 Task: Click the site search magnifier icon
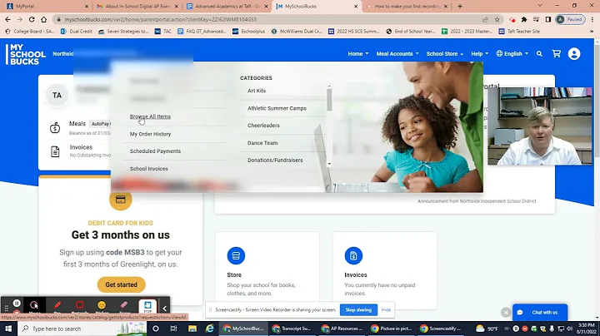click(x=539, y=54)
